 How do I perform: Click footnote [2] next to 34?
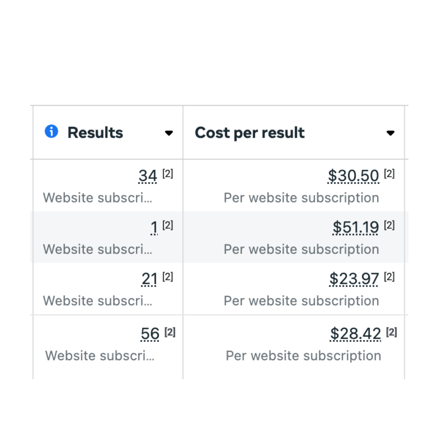tap(168, 174)
